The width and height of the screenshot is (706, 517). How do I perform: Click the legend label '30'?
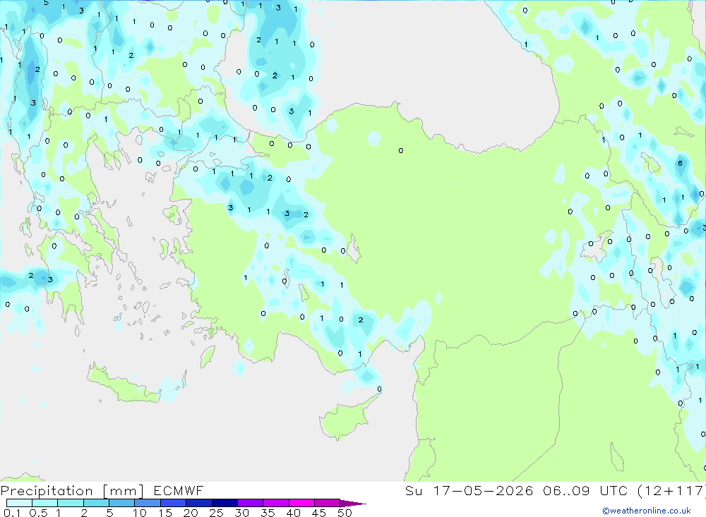[x=242, y=513]
